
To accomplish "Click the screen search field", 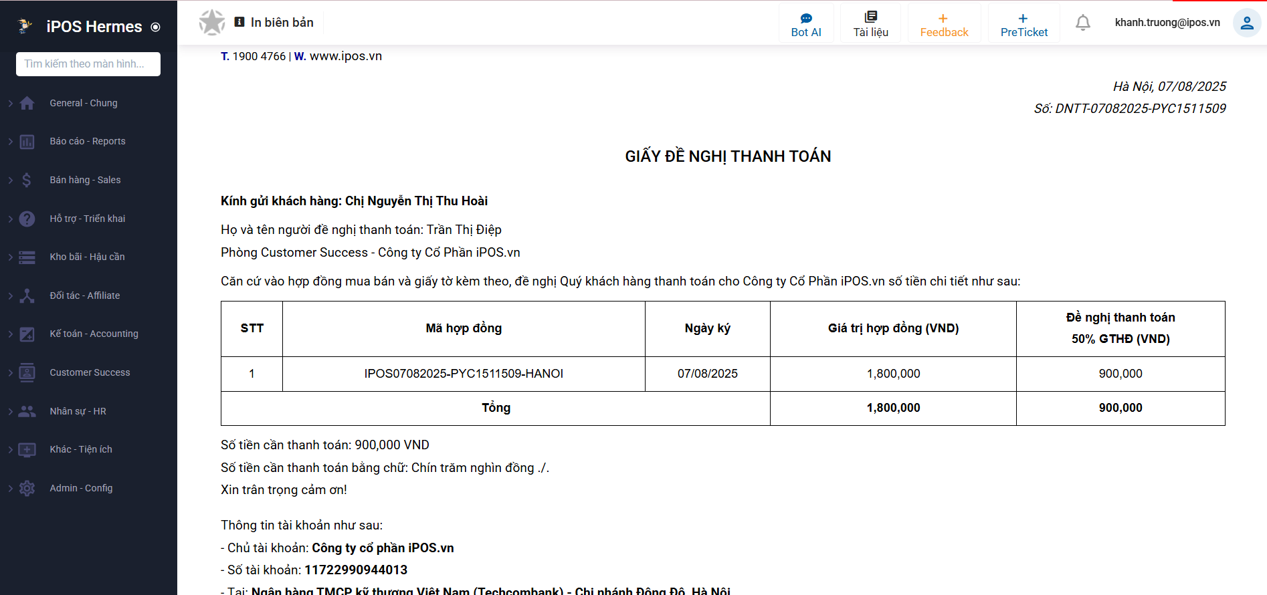I will point(88,64).
